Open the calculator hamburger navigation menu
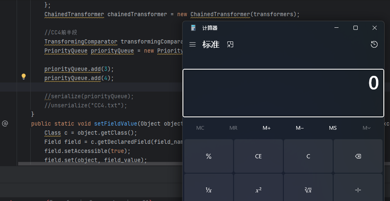Image resolution: width=390 pixels, height=201 pixels. 193,44
